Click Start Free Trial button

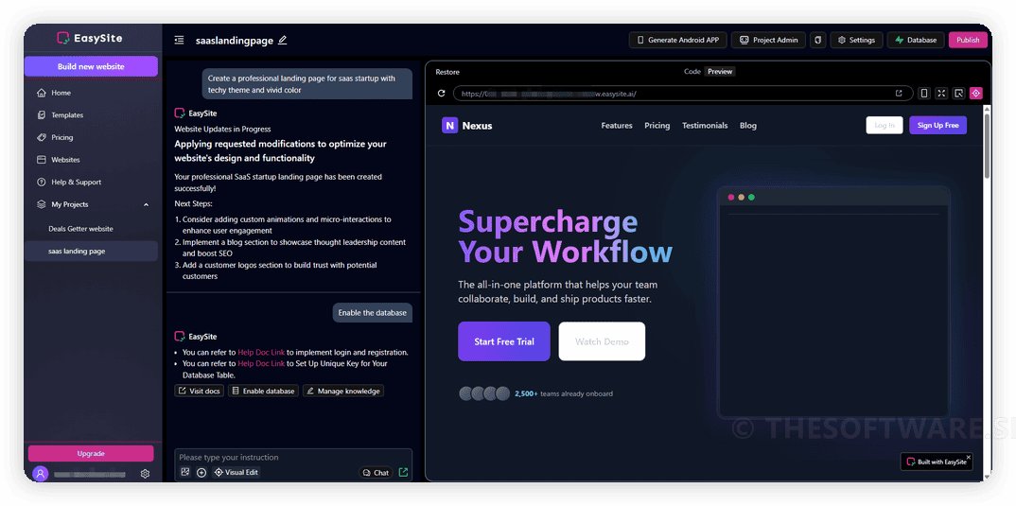[x=504, y=341]
